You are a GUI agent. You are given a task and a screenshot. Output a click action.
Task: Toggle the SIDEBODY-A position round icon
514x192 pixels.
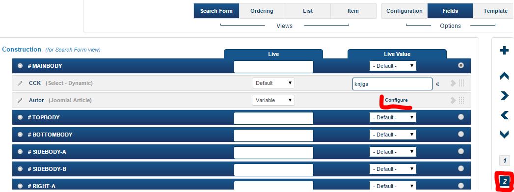(20, 152)
